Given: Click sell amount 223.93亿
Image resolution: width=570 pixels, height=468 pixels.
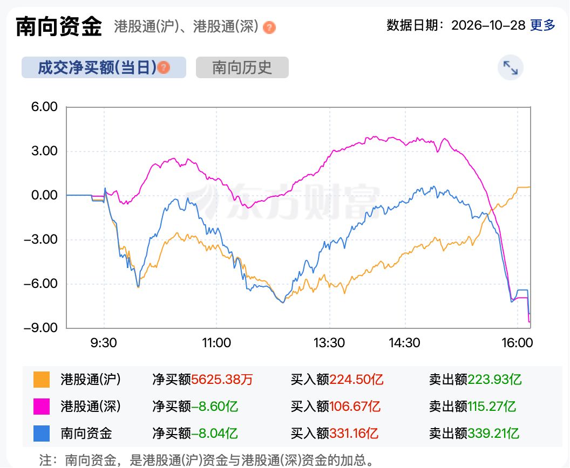Looking at the screenshot, I should click(x=494, y=380).
